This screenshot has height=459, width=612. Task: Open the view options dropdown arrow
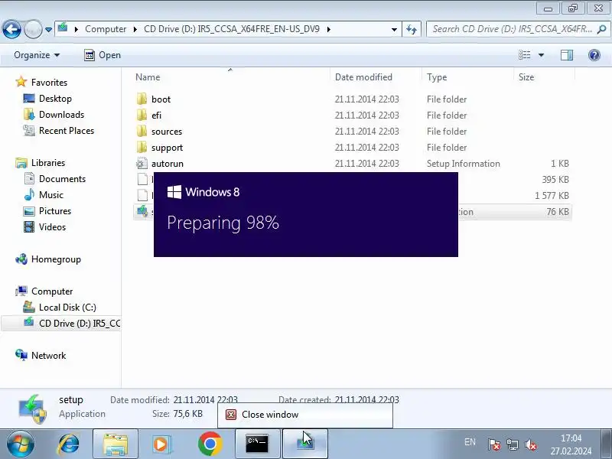click(541, 55)
